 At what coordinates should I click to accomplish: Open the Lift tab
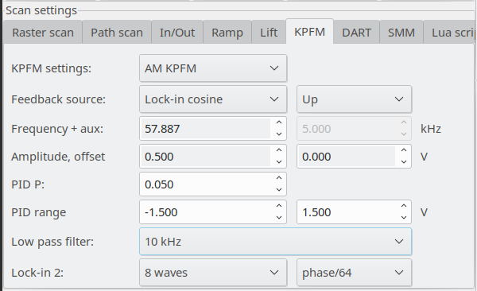point(269,33)
